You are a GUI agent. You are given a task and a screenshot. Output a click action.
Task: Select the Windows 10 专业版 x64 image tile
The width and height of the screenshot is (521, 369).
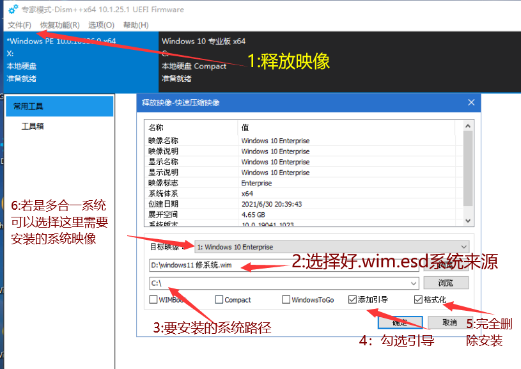339,62
